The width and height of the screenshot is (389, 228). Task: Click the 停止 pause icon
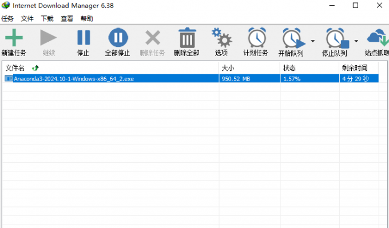coord(84,38)
